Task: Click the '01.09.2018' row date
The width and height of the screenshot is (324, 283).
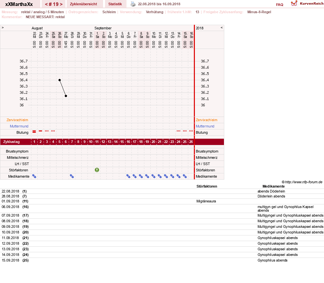Action: tap(10, 201)
